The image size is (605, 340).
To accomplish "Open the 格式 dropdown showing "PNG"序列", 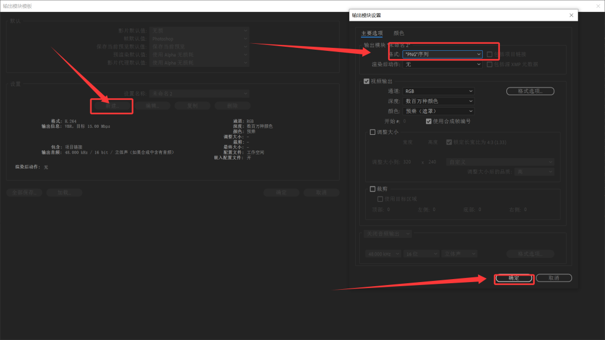I will (x=442, y=54).
